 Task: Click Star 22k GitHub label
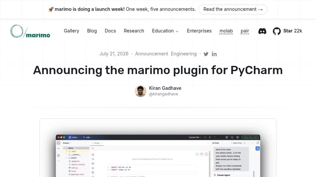293,31
